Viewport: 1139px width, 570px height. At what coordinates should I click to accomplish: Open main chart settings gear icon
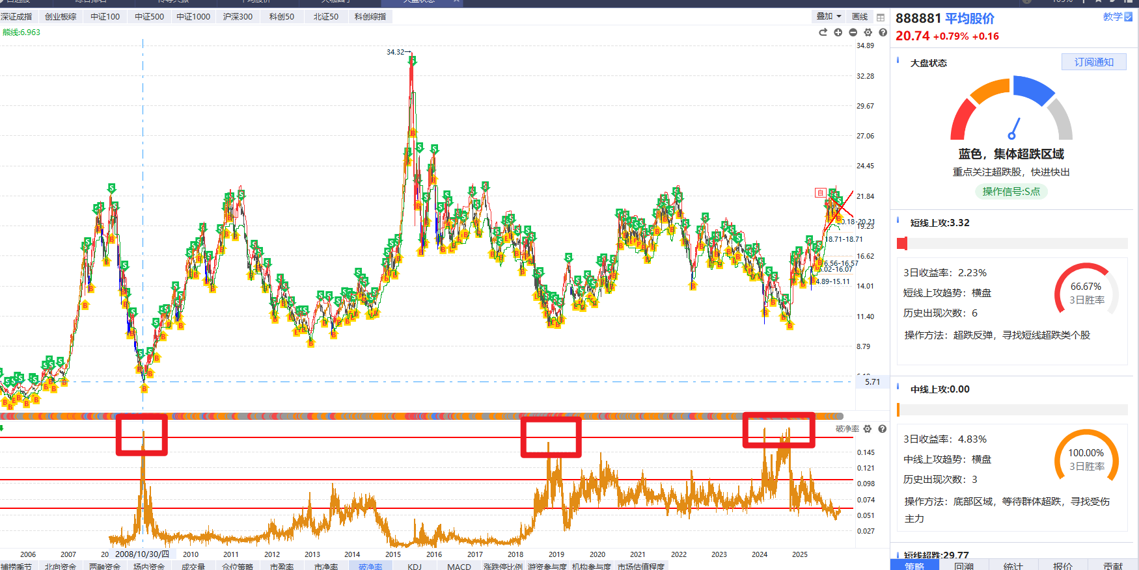(x=868, y=32)
